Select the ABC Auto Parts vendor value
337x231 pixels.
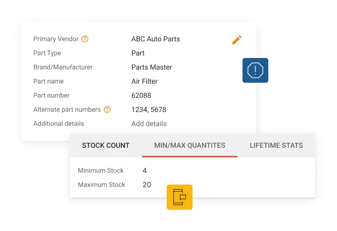tap(156, 39)
